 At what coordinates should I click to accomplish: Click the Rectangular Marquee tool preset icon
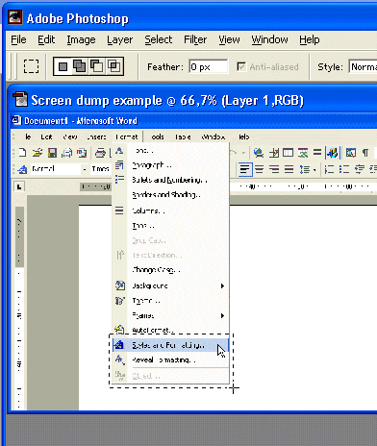tap(31, 66)
